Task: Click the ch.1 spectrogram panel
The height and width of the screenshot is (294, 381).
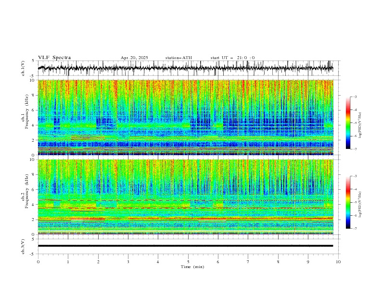Action: [x=185, y=117]
